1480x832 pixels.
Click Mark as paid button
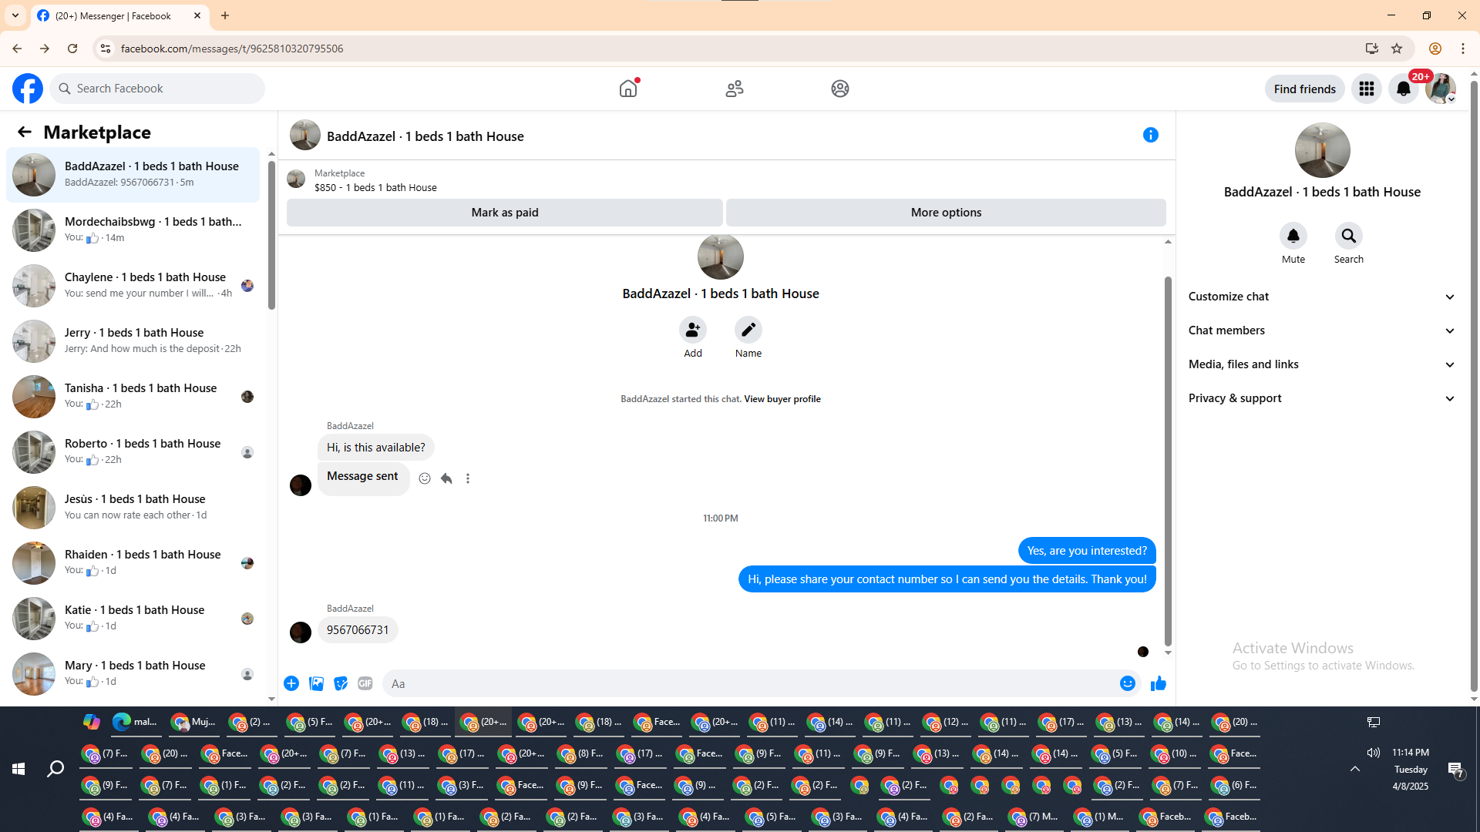tap(504, 213)
